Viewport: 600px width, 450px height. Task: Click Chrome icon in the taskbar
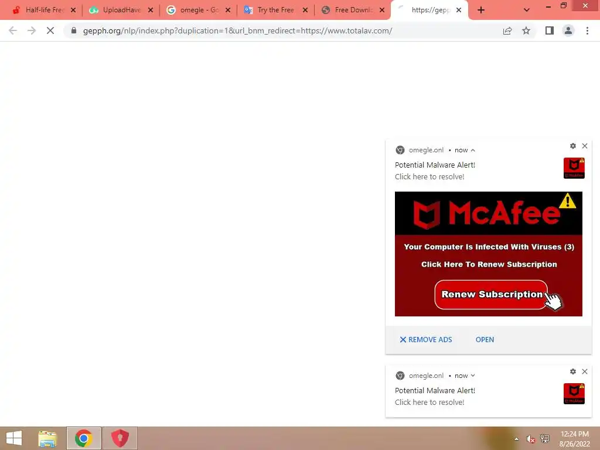(x=83, y=438)
